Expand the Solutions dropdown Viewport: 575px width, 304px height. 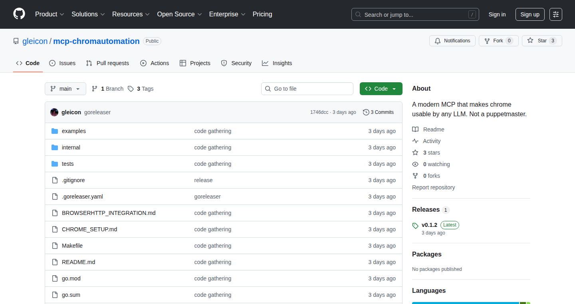88,14
